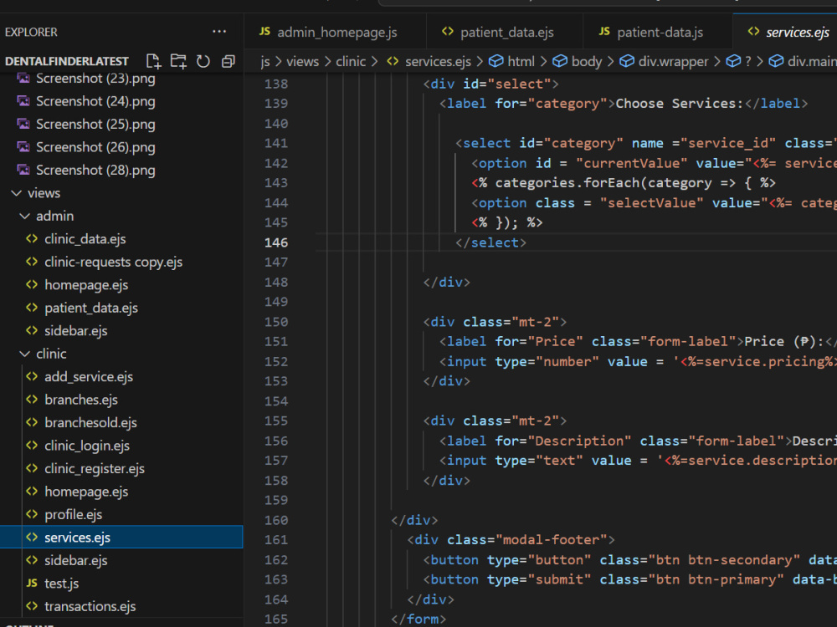Select the services.ejs editor tab
837x627 pixels.
tap(786, 32)
